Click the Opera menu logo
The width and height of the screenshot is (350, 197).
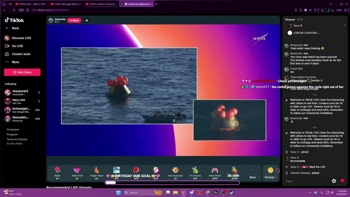click(x=4, y=4)
